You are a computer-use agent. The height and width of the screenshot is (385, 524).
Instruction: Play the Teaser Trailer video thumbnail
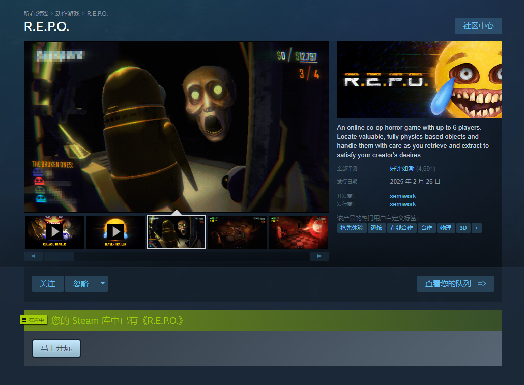[x=115, y=232]
